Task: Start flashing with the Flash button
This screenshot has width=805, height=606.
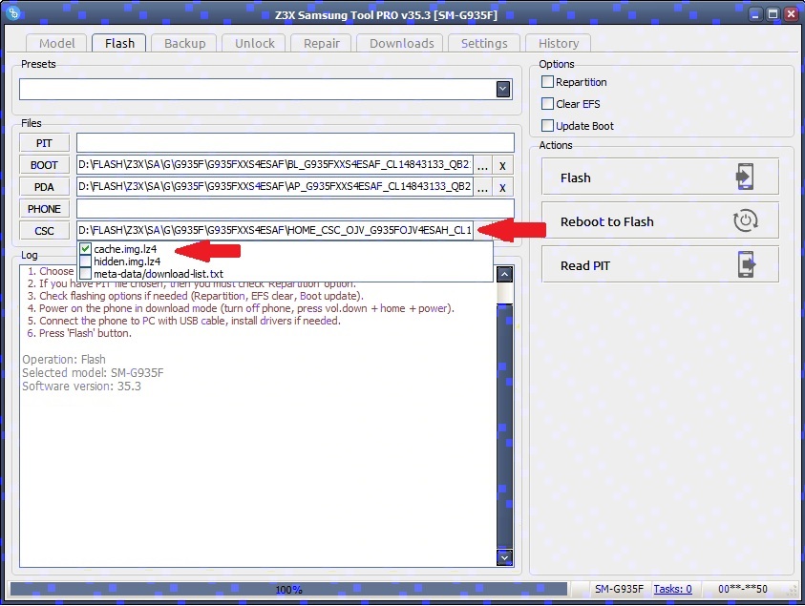Action: coord(660,177)
